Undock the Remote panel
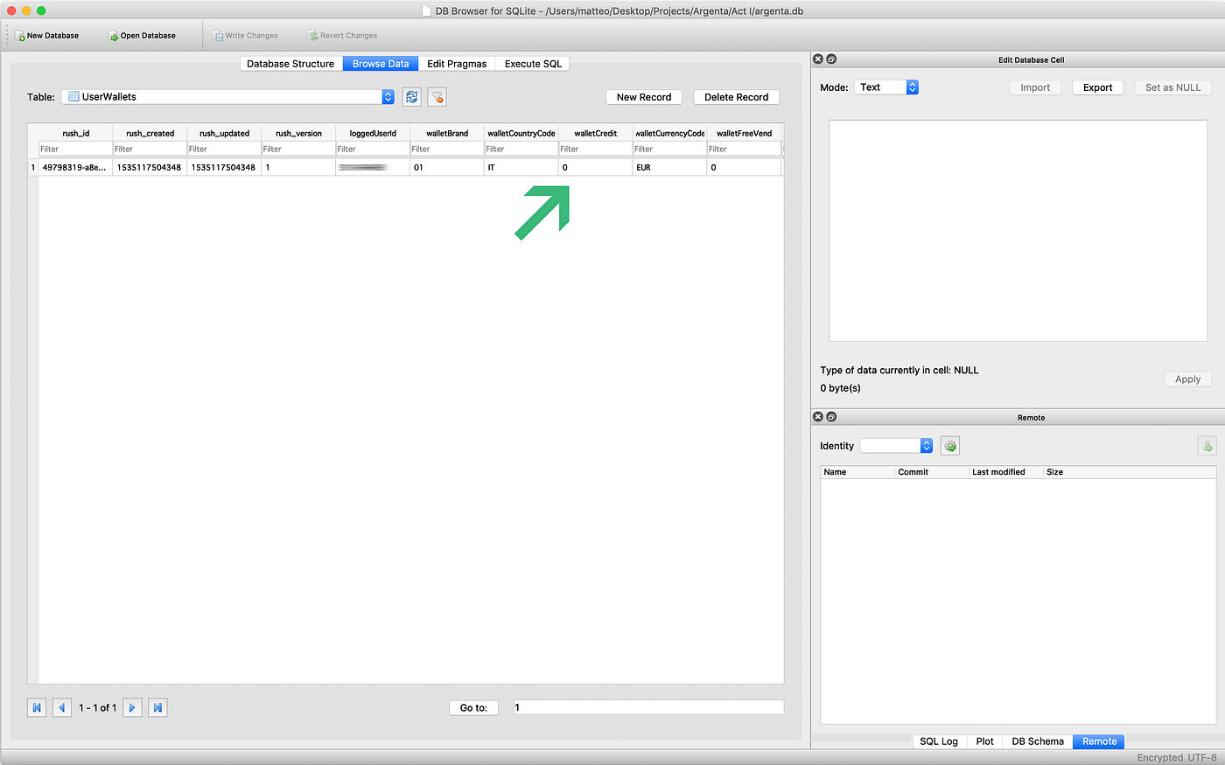 tap(831, 417)
